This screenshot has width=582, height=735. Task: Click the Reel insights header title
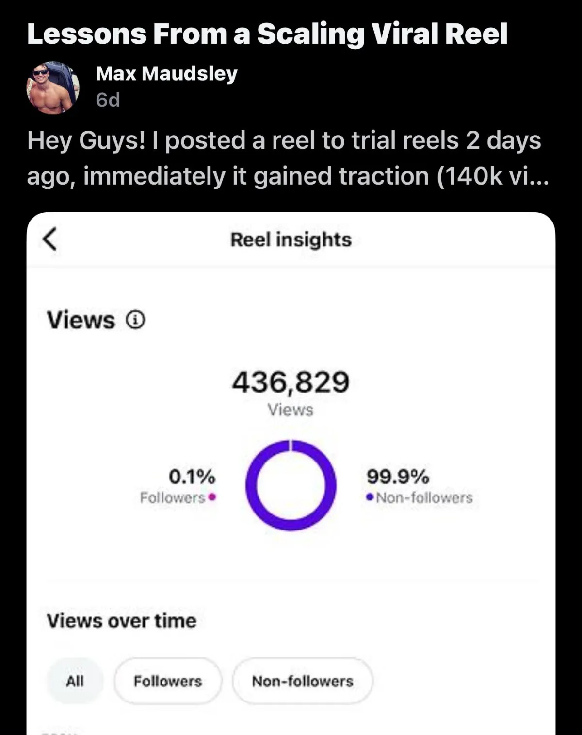[x=291, y=239]
